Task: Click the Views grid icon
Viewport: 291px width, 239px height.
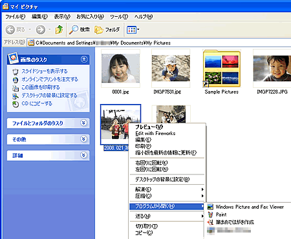Action: click(131, 30)
